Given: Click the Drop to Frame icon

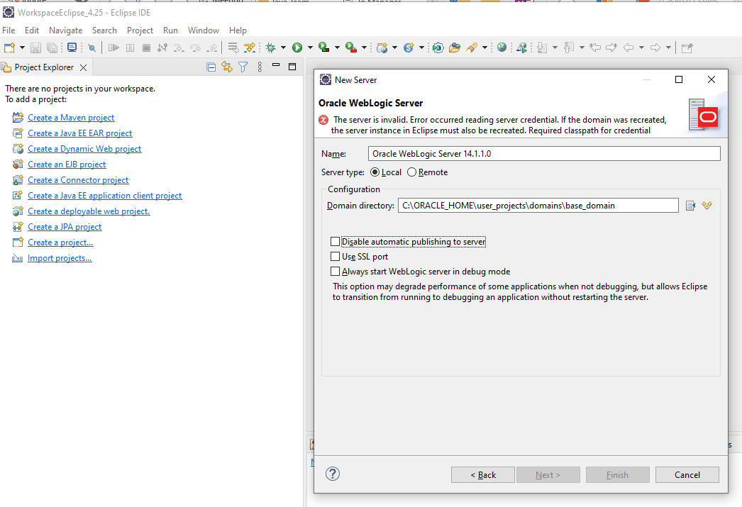Looking at the screenshot, I should point(233,48).
